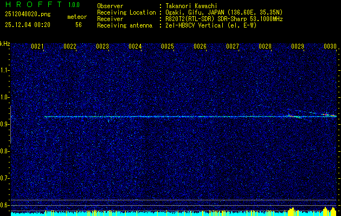
Task: Click time marker 0022
Action: [x=70, y=46]
